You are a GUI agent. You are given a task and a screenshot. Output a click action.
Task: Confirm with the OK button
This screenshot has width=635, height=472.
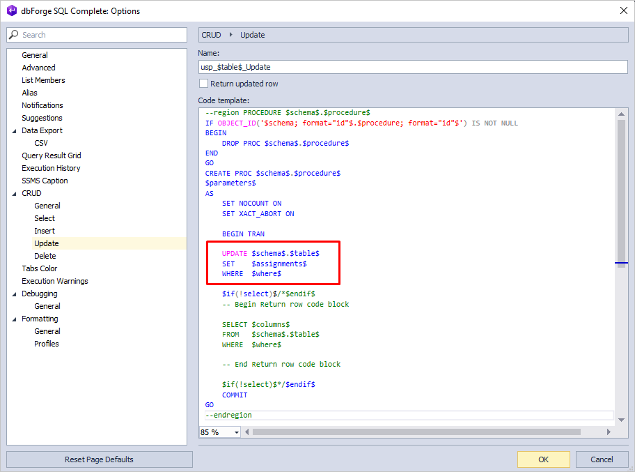tap(544, 459)
